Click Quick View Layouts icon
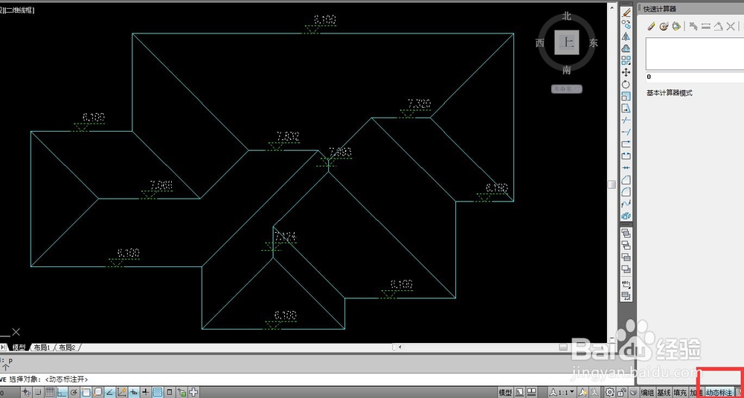The width and height of the screenshot is (744, 398). 519,392
